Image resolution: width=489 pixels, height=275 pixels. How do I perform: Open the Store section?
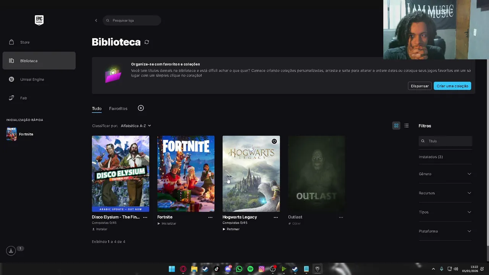39,42
